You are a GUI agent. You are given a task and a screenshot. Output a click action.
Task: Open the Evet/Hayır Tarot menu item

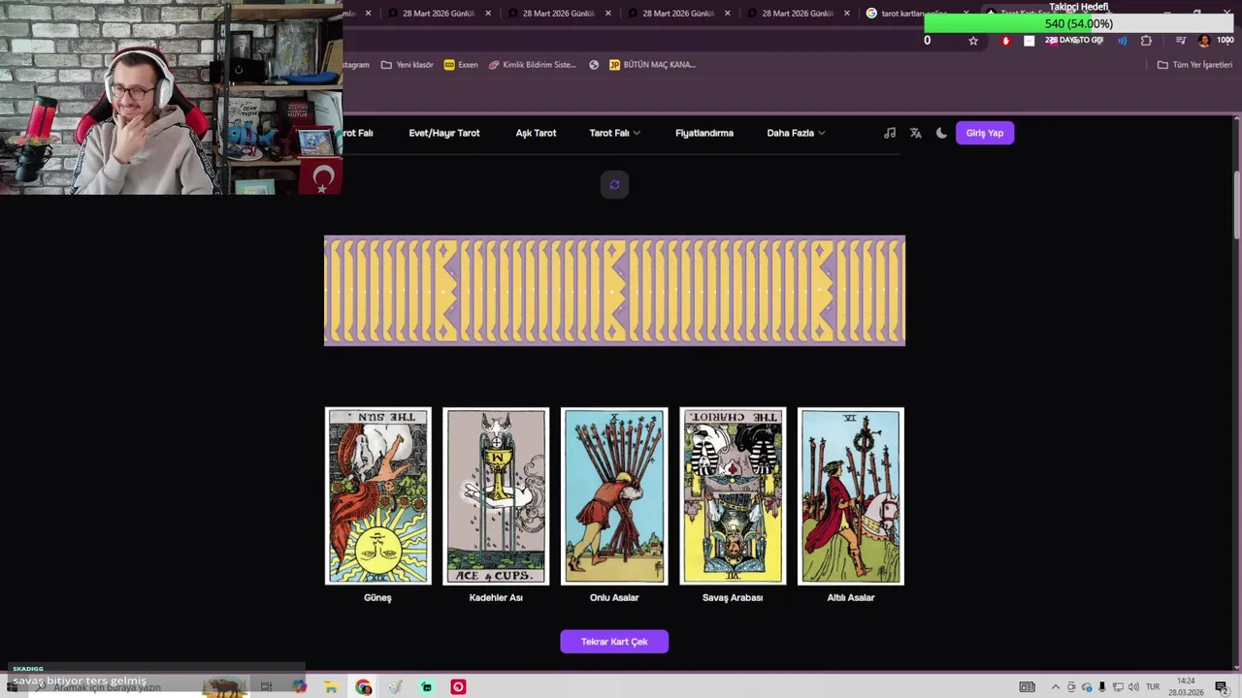coord(444,133)
